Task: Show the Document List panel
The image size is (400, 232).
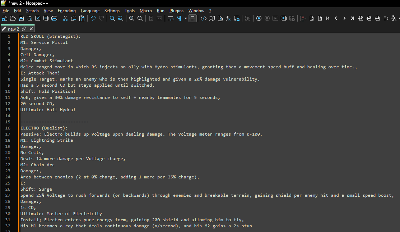Action: [220, 18]
